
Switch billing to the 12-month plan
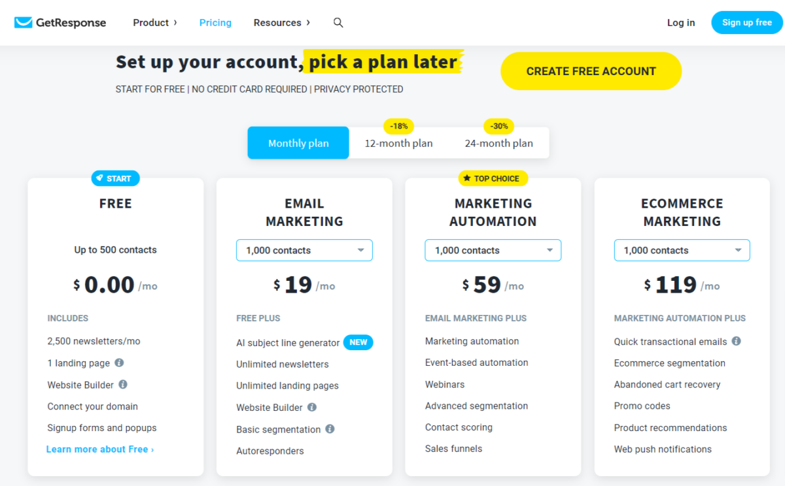pyautogui.click(x=398, y=142)
